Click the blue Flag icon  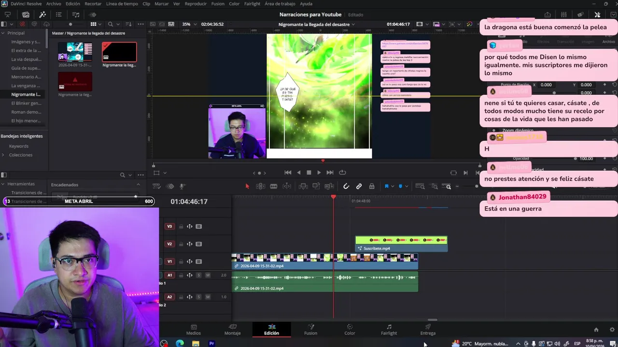tap(386, 187)
